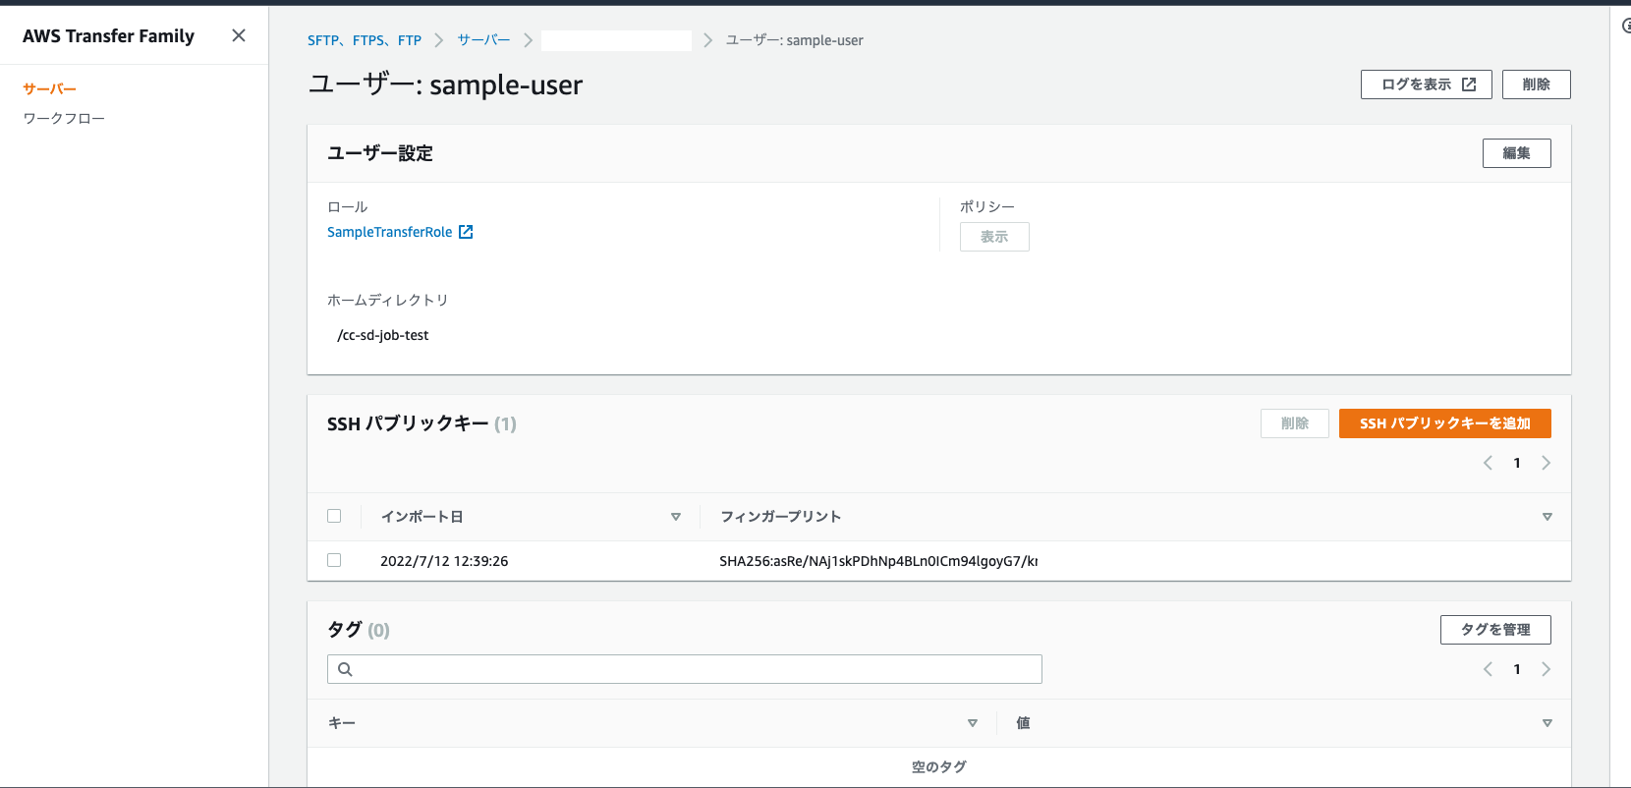Click the tag search input field
Screen dimensions: 1631x788
(x=685, y=669)
